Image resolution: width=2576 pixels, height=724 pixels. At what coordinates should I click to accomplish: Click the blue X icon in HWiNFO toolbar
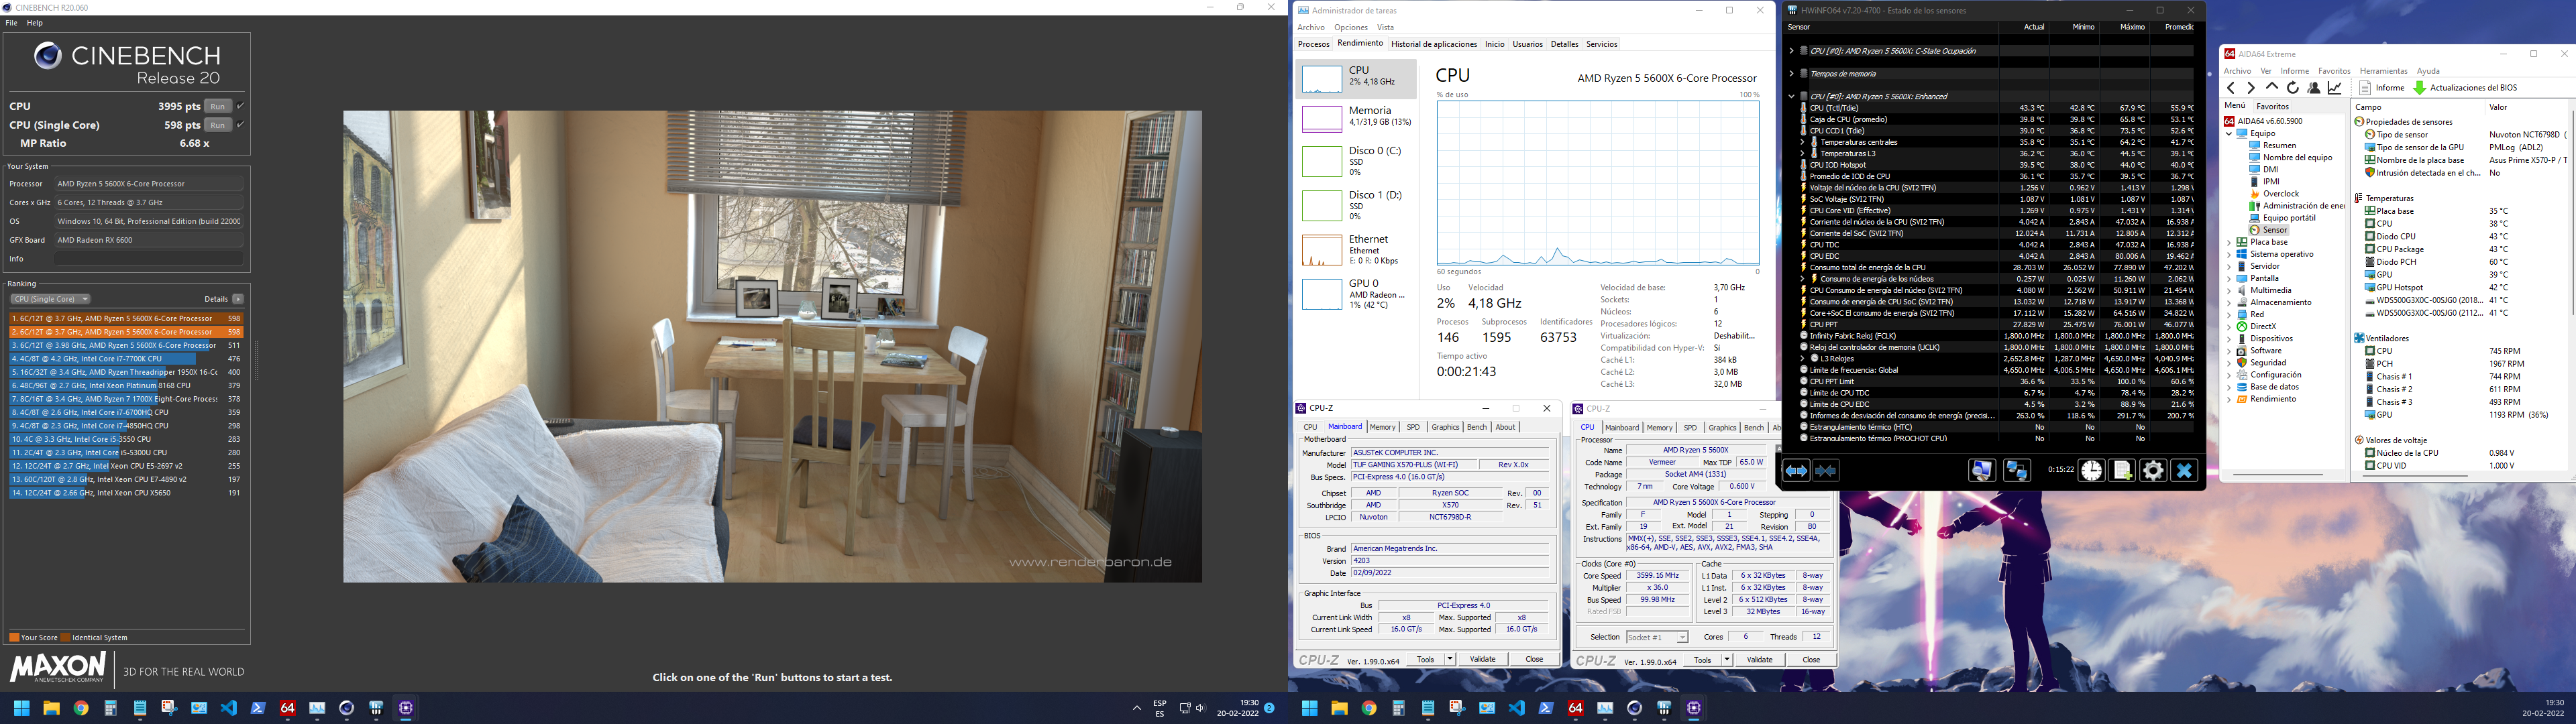(2184, 471)
